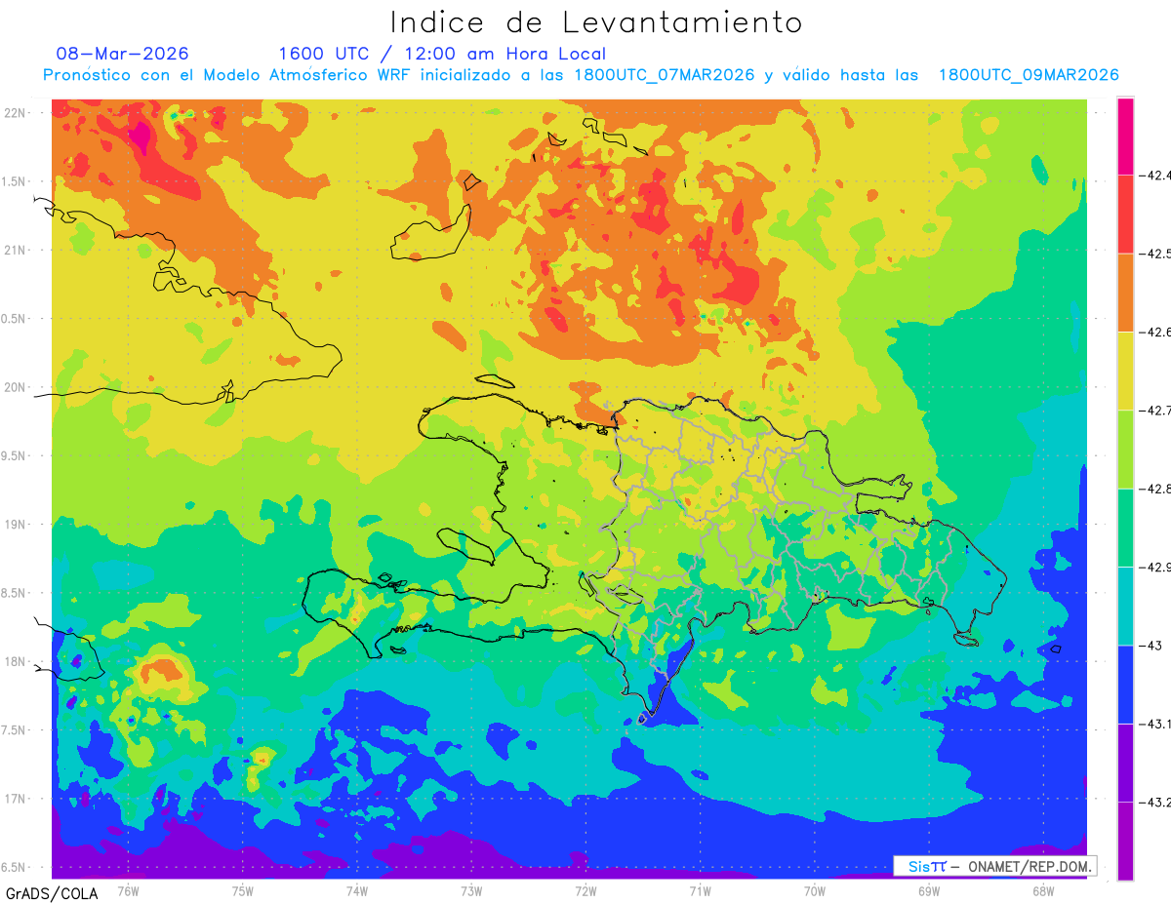Click the legend value '-42.6'
Viewport: 1171px width, 904px height.
tap(1155, 333)
